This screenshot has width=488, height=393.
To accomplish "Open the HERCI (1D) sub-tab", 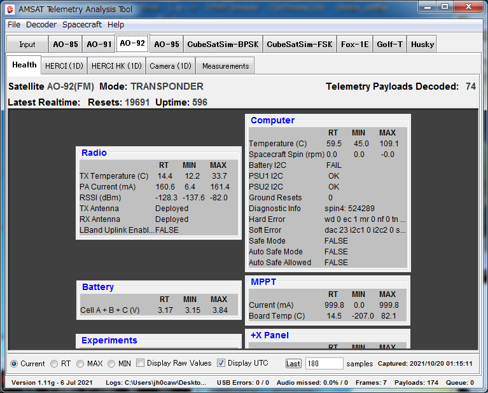I will tap(64, 66).
